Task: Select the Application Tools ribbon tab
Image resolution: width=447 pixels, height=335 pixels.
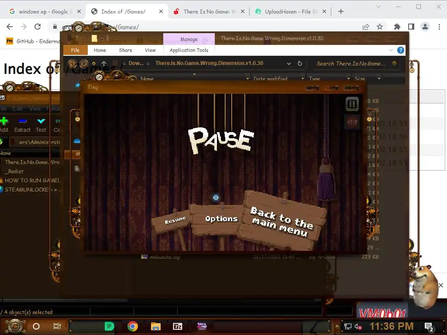Action: (x=189, y=50)
